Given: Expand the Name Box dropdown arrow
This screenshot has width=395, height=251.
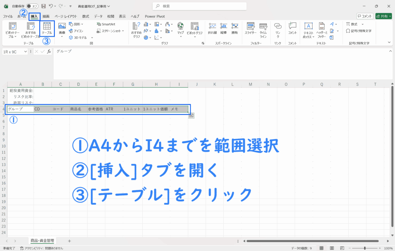Looking at the screenshot, I should pos(26,51).
